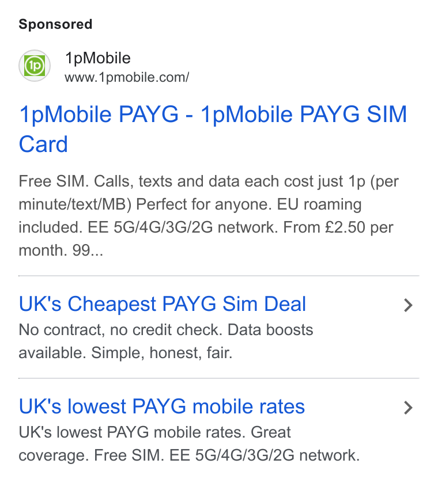
Task: Click the EU roaming included phrase
Action: click(190, 216)
